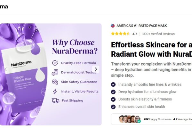Image resolution: width=192 pixels, height=128 pixels.
Task: Click the lightning bolt Instant Results icon
Action: pos(55,91)
